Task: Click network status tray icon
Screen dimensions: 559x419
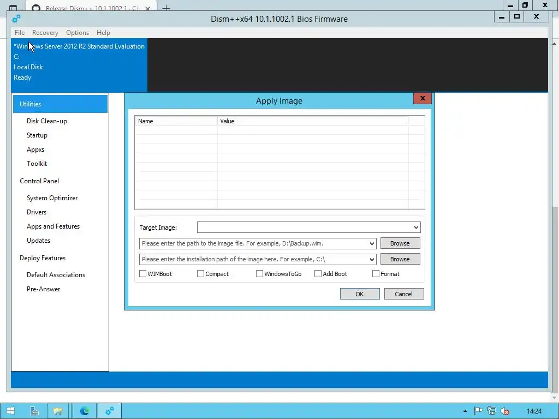Action: pyautogui.click(x=492, y=411)
